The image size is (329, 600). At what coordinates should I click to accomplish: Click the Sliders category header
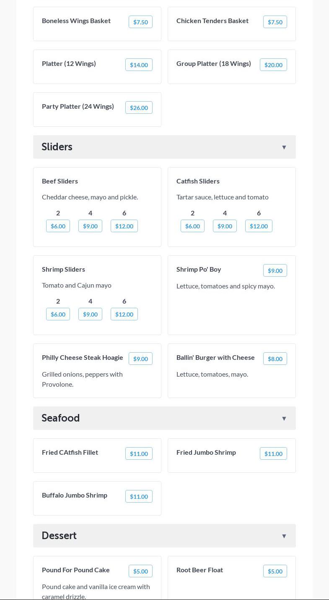(57, 147)
